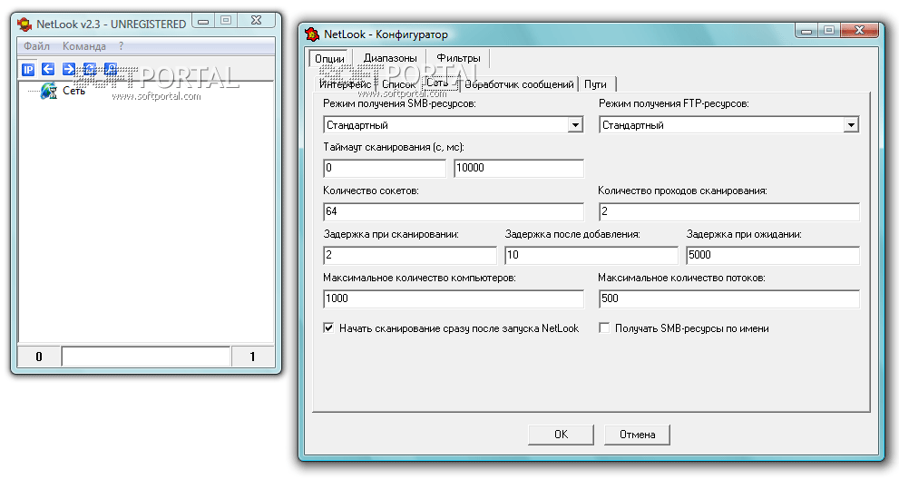Click the Количество проходов сканирования field

[x=728, y=211]
